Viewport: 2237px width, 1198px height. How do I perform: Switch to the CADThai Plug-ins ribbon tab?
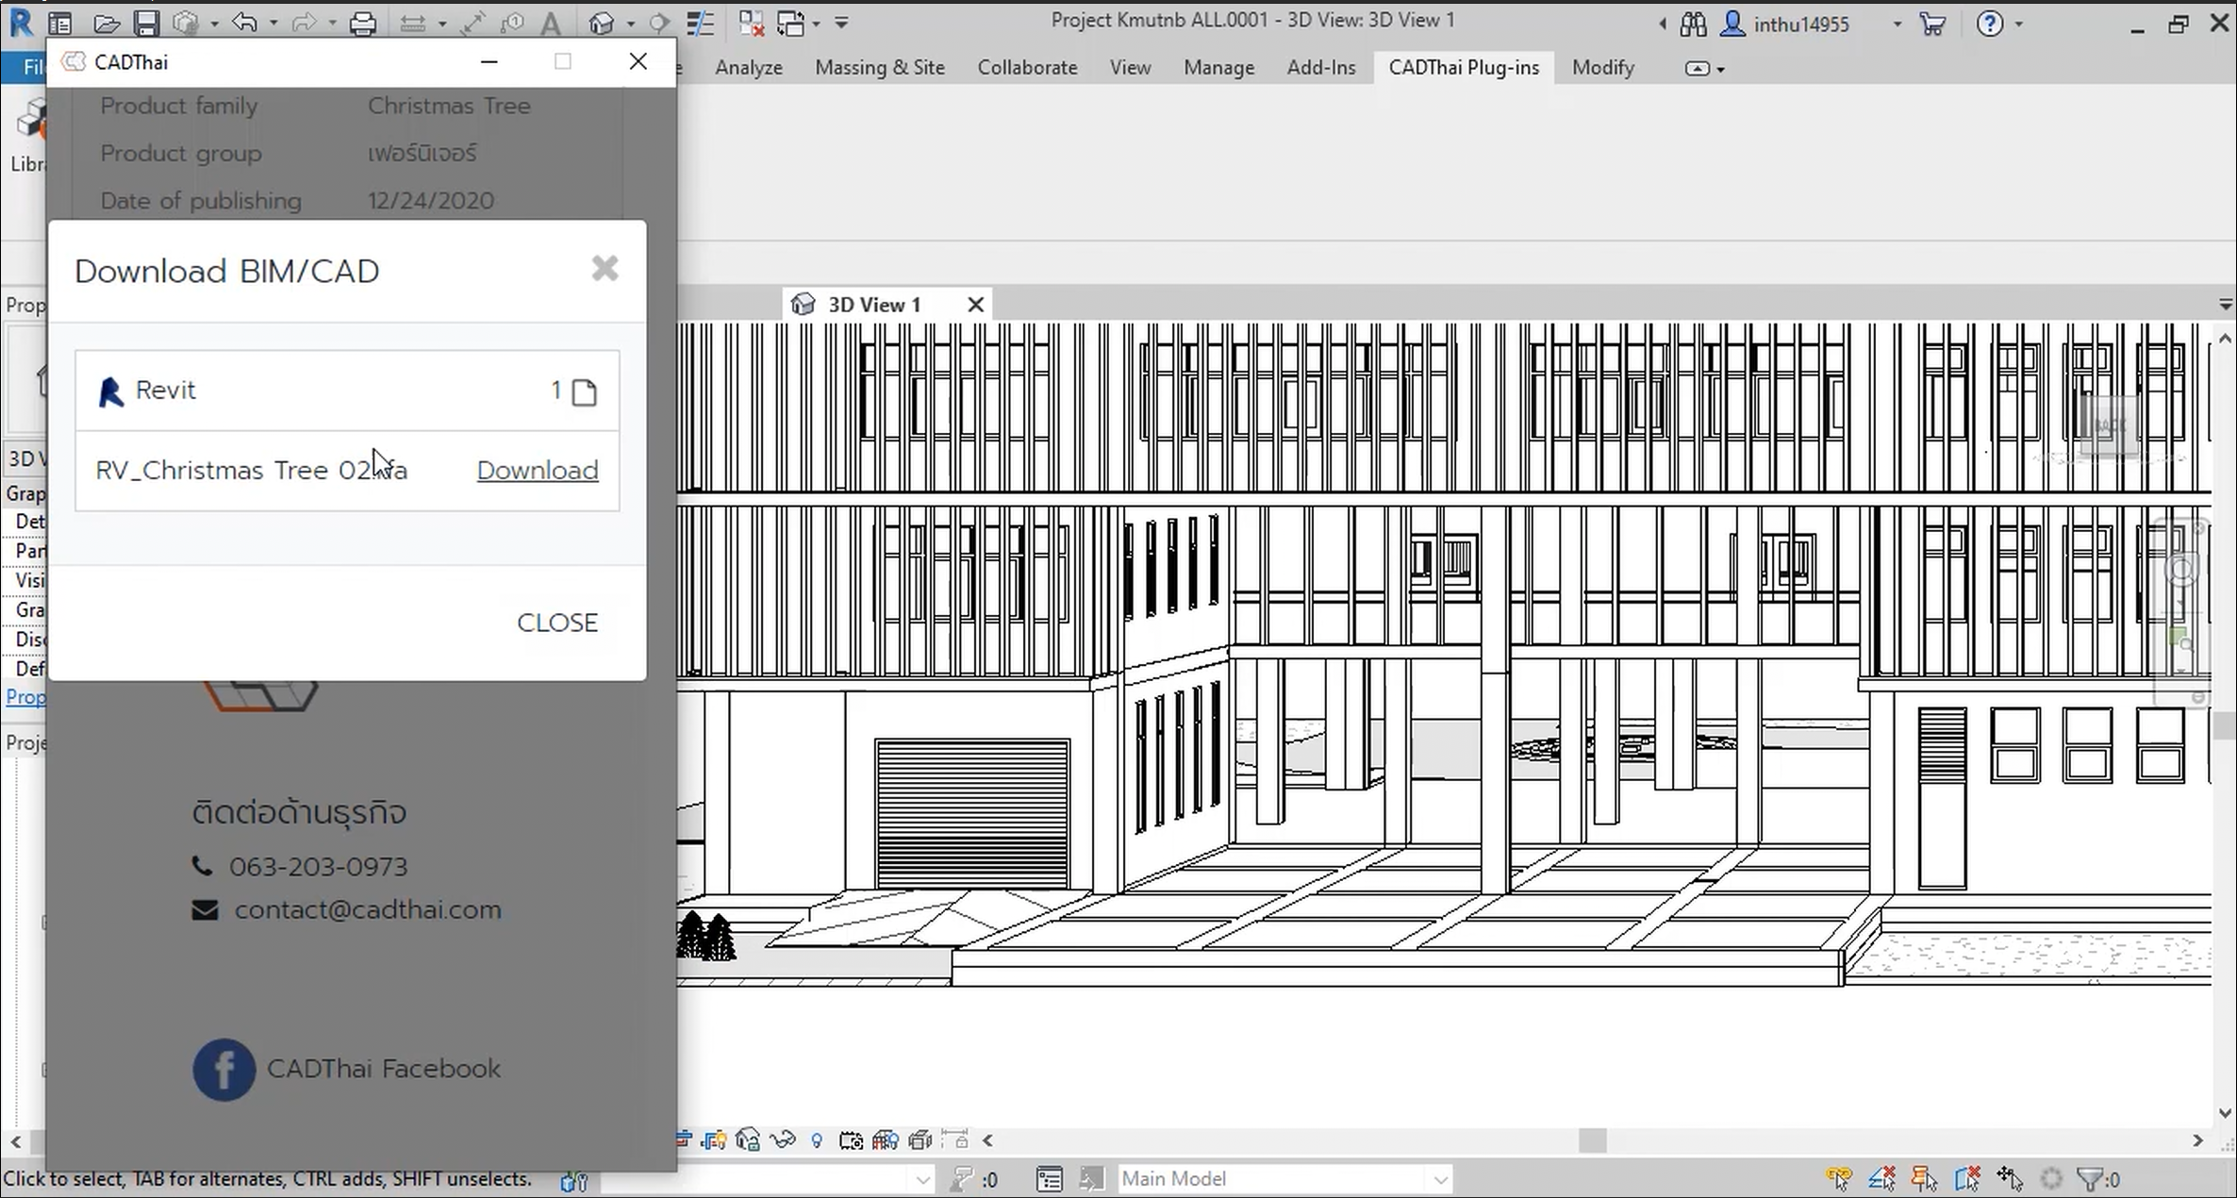(x=1464, y=68)
